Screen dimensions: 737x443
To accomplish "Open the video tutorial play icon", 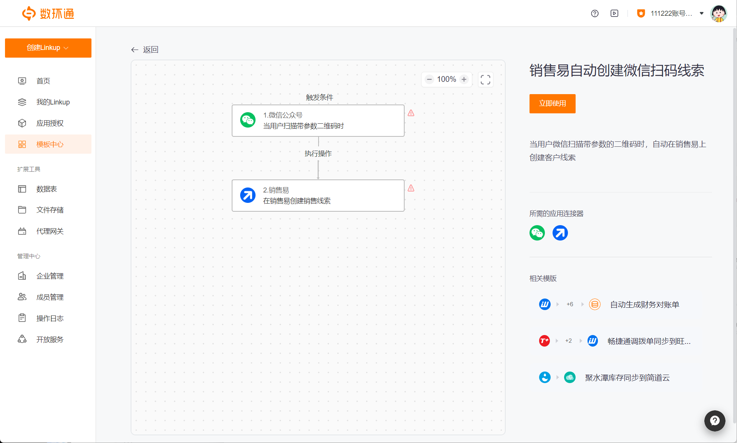I will (x=614, y=13).
